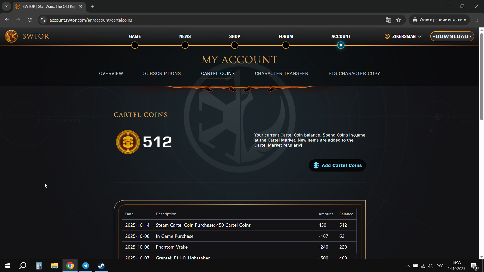The height and width of the screenshot is (272, 484).
Task: Reload the page with refresh icon
Action: (29, 20)
